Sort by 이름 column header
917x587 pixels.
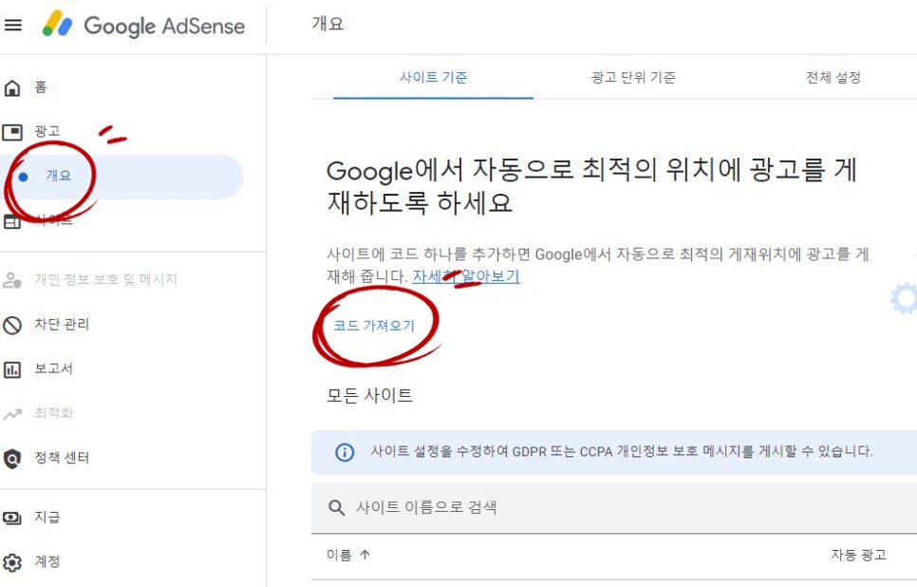(x=340, y=555)
